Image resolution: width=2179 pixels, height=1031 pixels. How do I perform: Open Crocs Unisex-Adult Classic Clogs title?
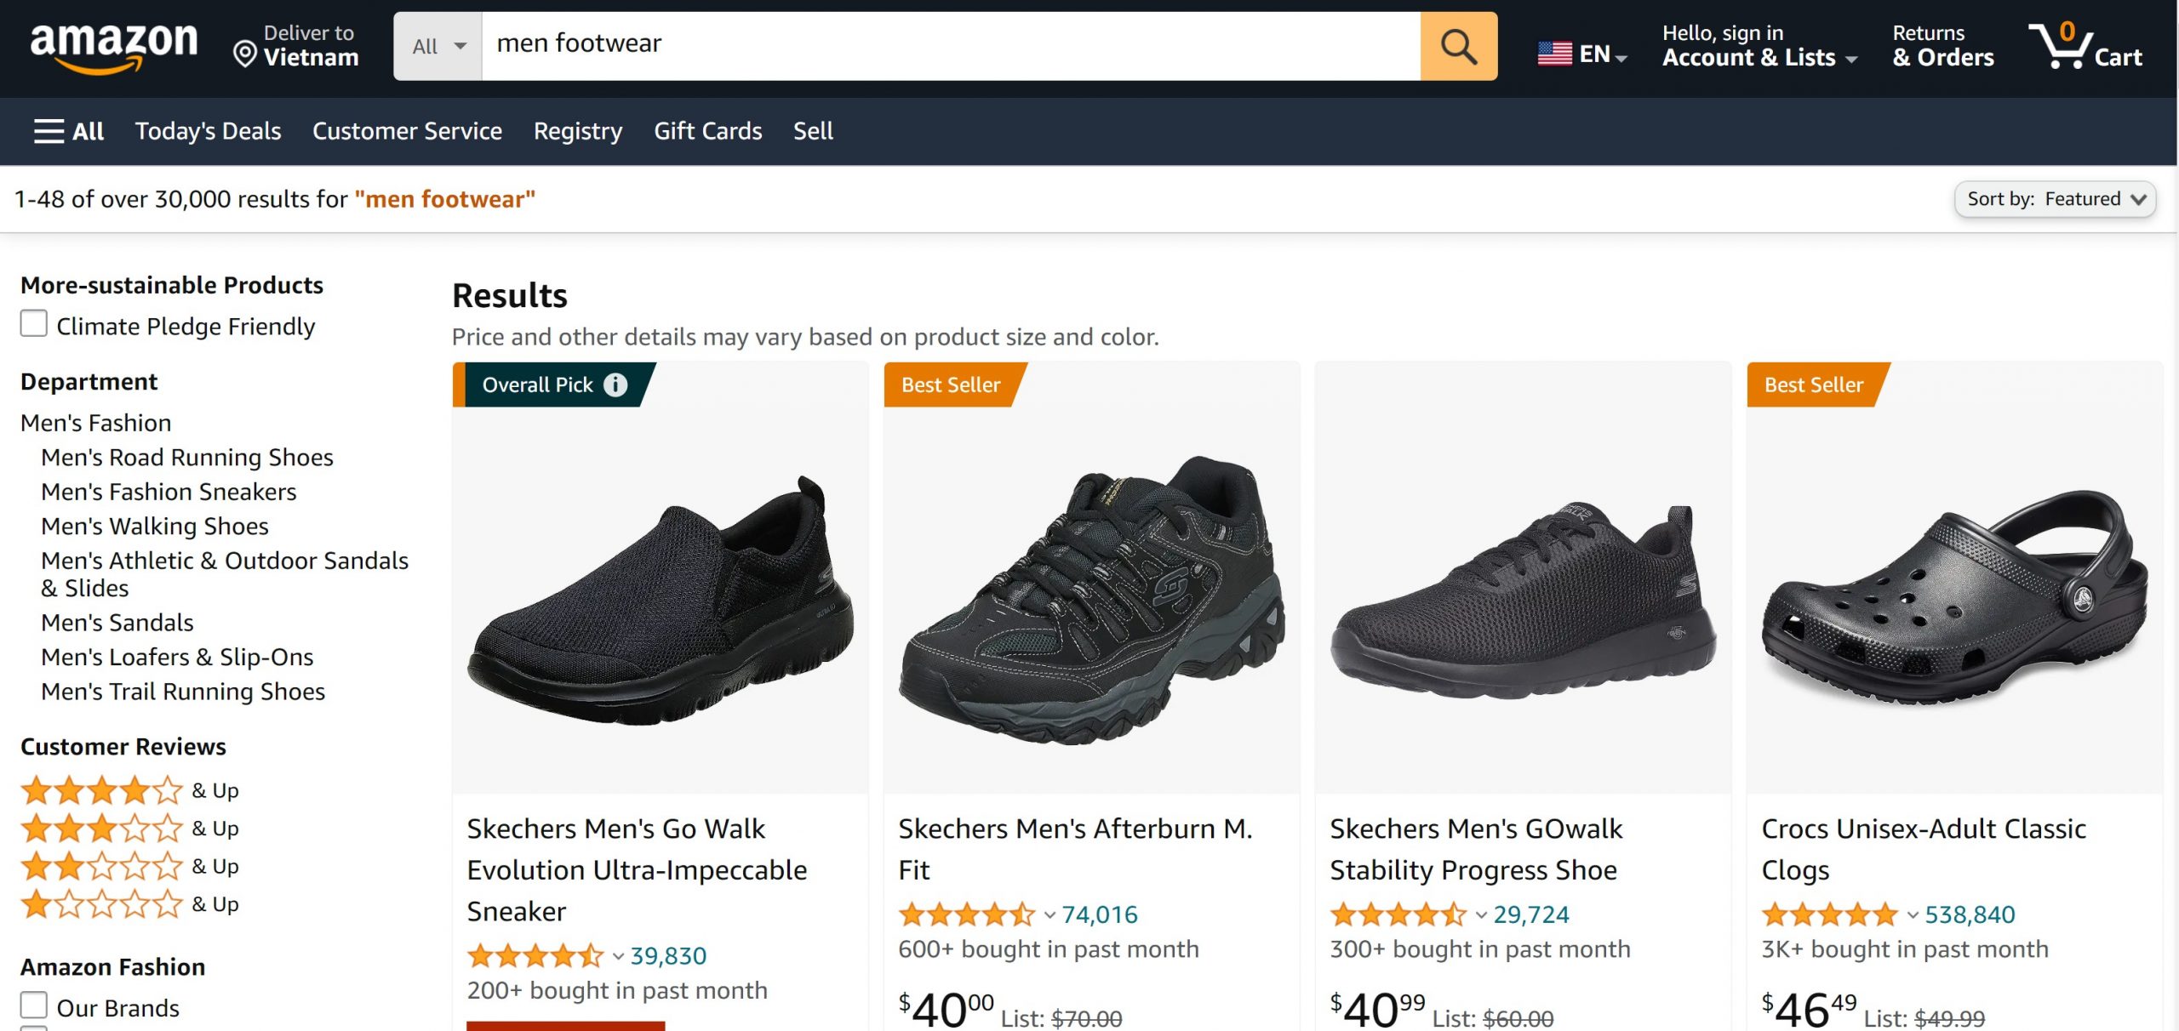[x=1924, y=848]
